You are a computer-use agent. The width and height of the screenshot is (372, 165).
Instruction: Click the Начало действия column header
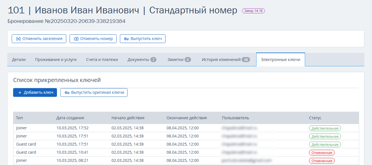coord(128,118)
